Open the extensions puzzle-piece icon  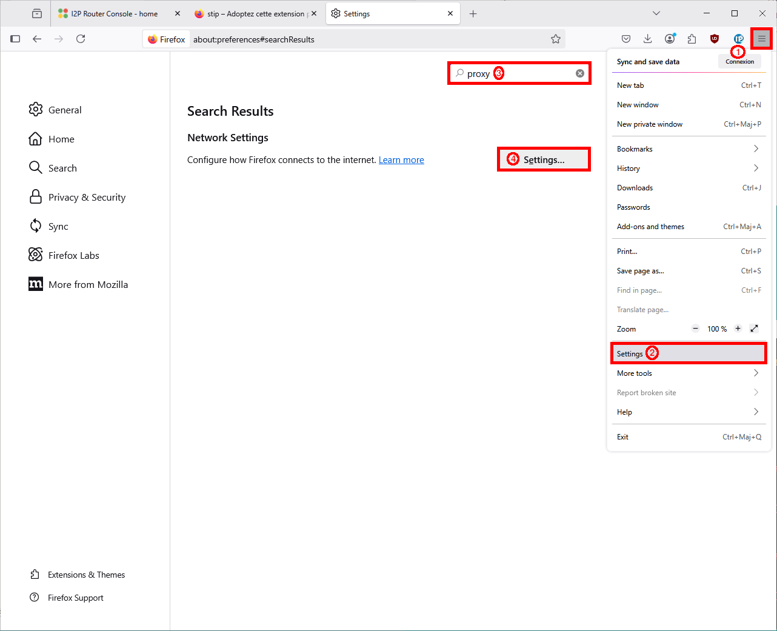coord(692,38)
